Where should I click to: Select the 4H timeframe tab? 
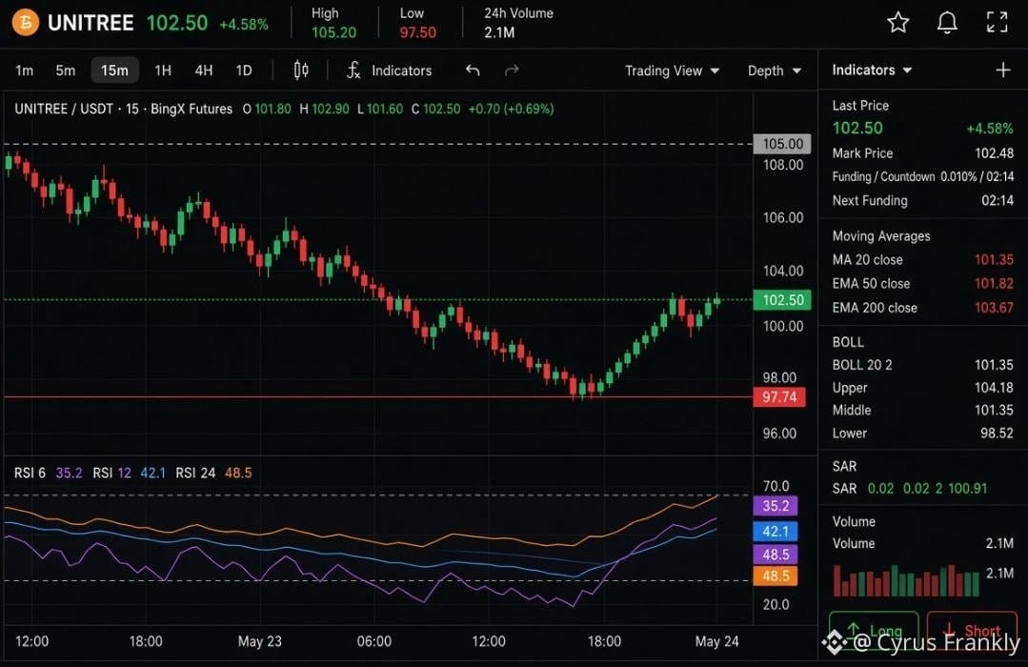pos(203,71)
